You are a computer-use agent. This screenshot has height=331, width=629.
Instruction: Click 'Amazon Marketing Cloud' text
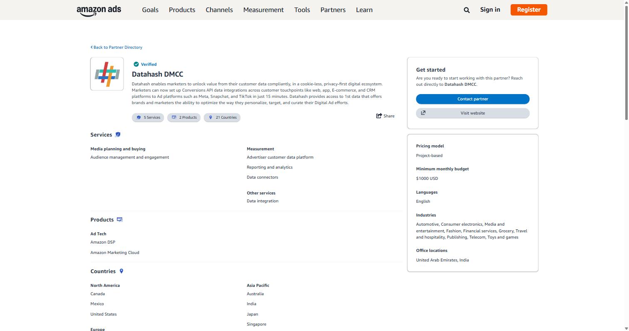pos(115,252)
